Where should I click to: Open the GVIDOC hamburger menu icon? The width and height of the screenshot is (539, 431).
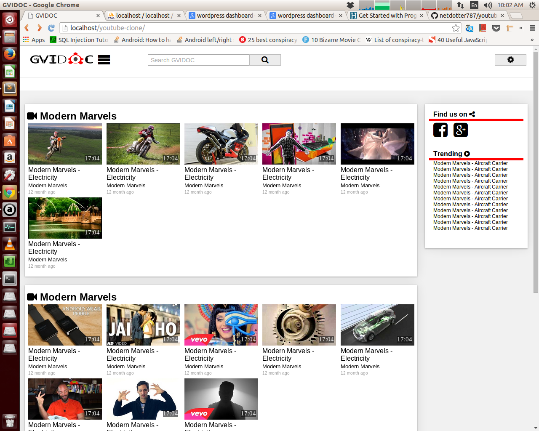pos(104,60)
